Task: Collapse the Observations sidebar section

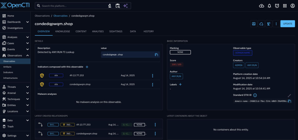Action: point(27,55)
